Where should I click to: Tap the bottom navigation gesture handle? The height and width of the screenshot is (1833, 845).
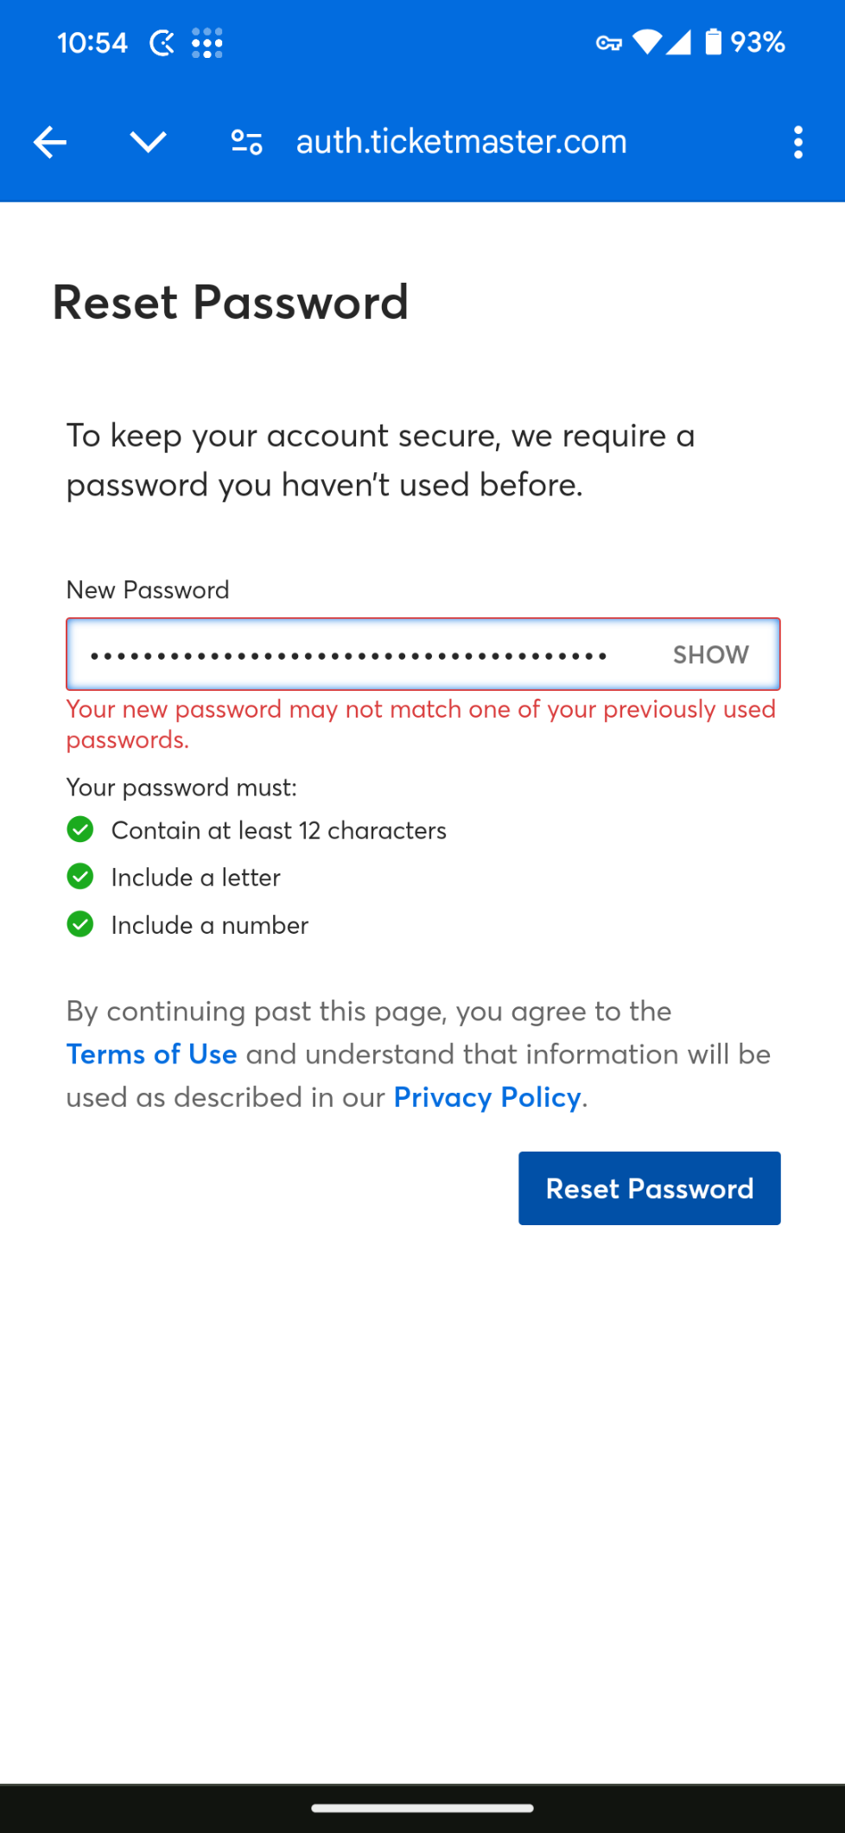click(422, 1808)
